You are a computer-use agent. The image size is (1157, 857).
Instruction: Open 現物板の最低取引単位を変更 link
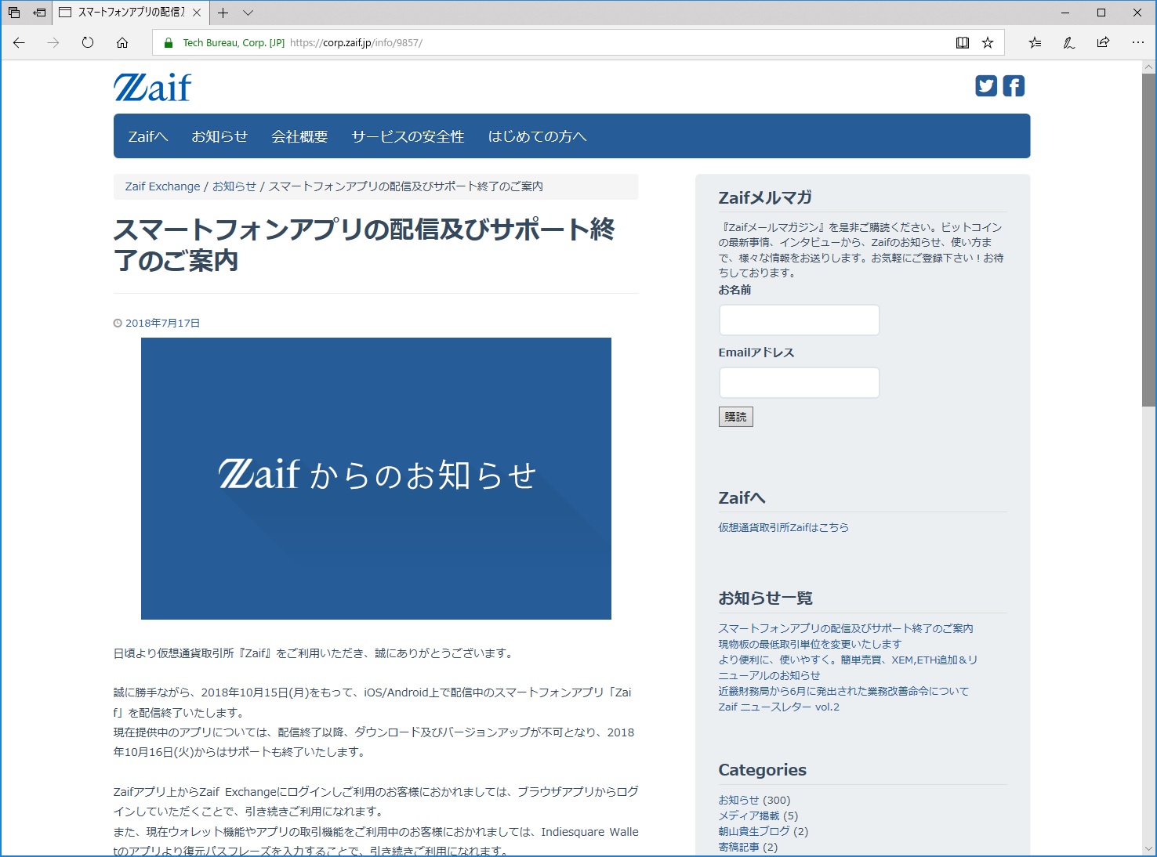coord(811,644)
